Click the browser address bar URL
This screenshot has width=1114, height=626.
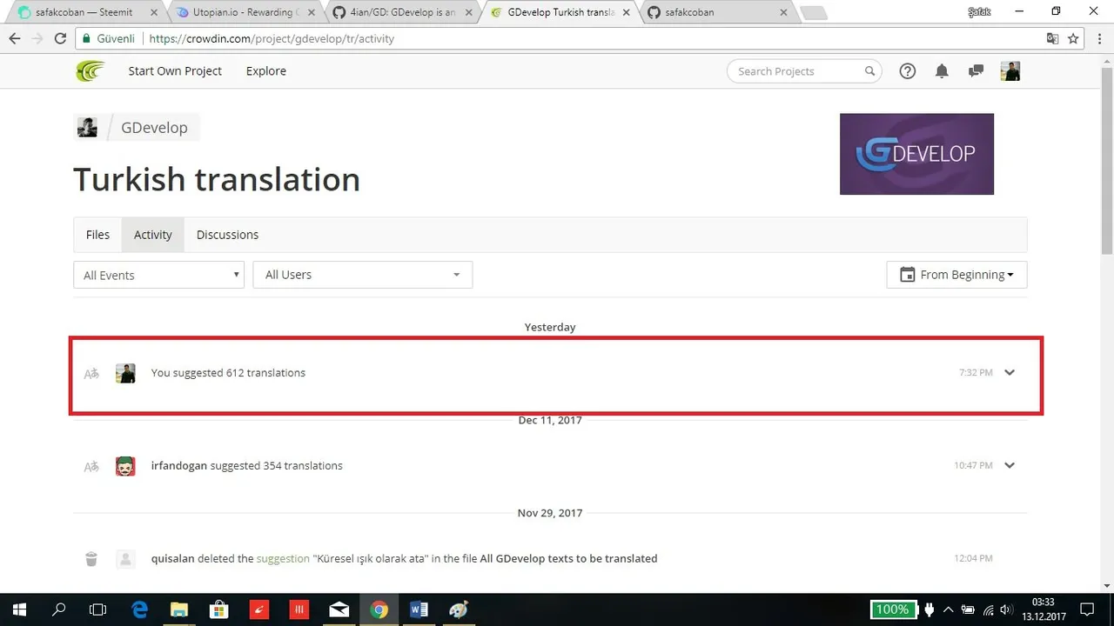coord(271,39)
